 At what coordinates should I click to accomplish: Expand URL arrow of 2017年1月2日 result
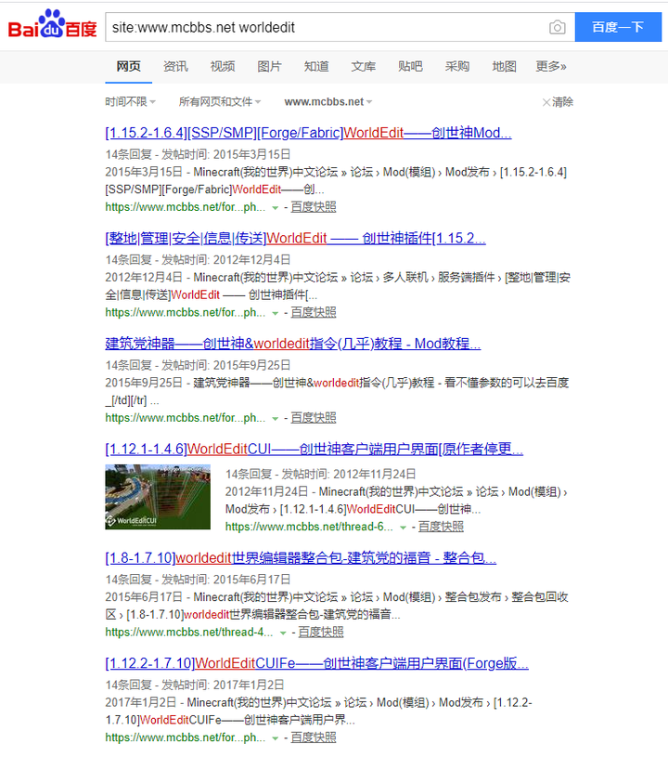275,738
